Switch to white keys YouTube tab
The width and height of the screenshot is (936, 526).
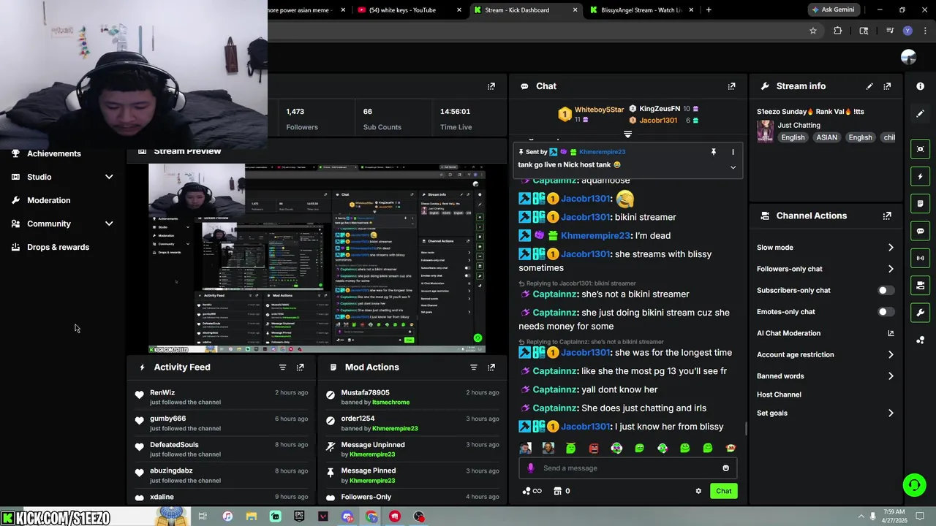[x=409, y=10]
